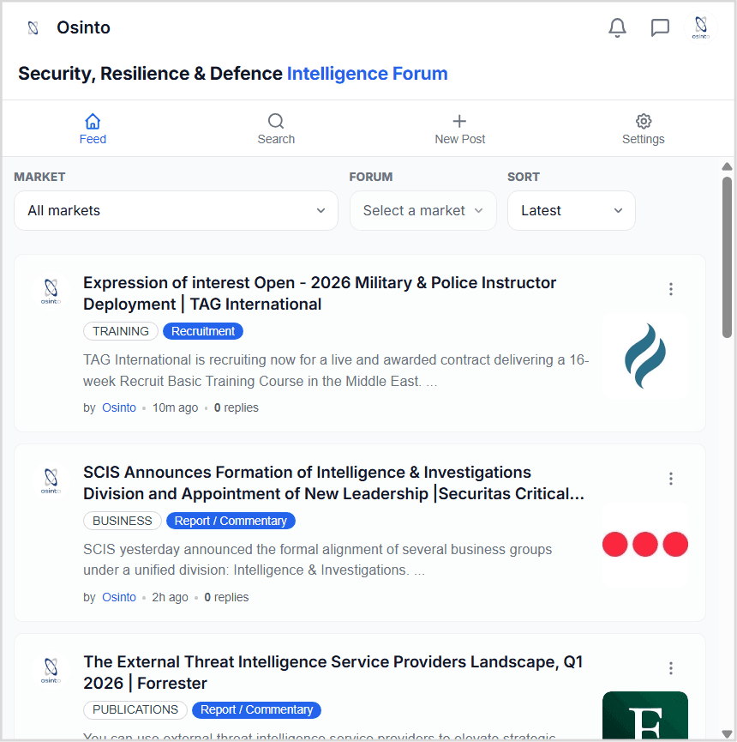Open the External Threat Intelligence post title
This screenshot has width=737, height=742.
(333, 673)
